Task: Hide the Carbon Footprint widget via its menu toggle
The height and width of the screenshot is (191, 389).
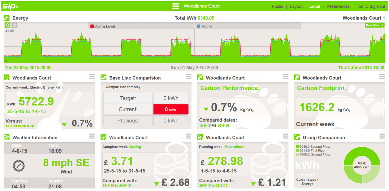Action: (382, 77)
